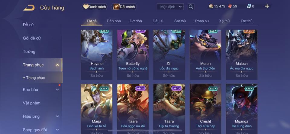Screen dimensions: 290x134
Task: Open the search magnifier icon
Action: point(191,7)
